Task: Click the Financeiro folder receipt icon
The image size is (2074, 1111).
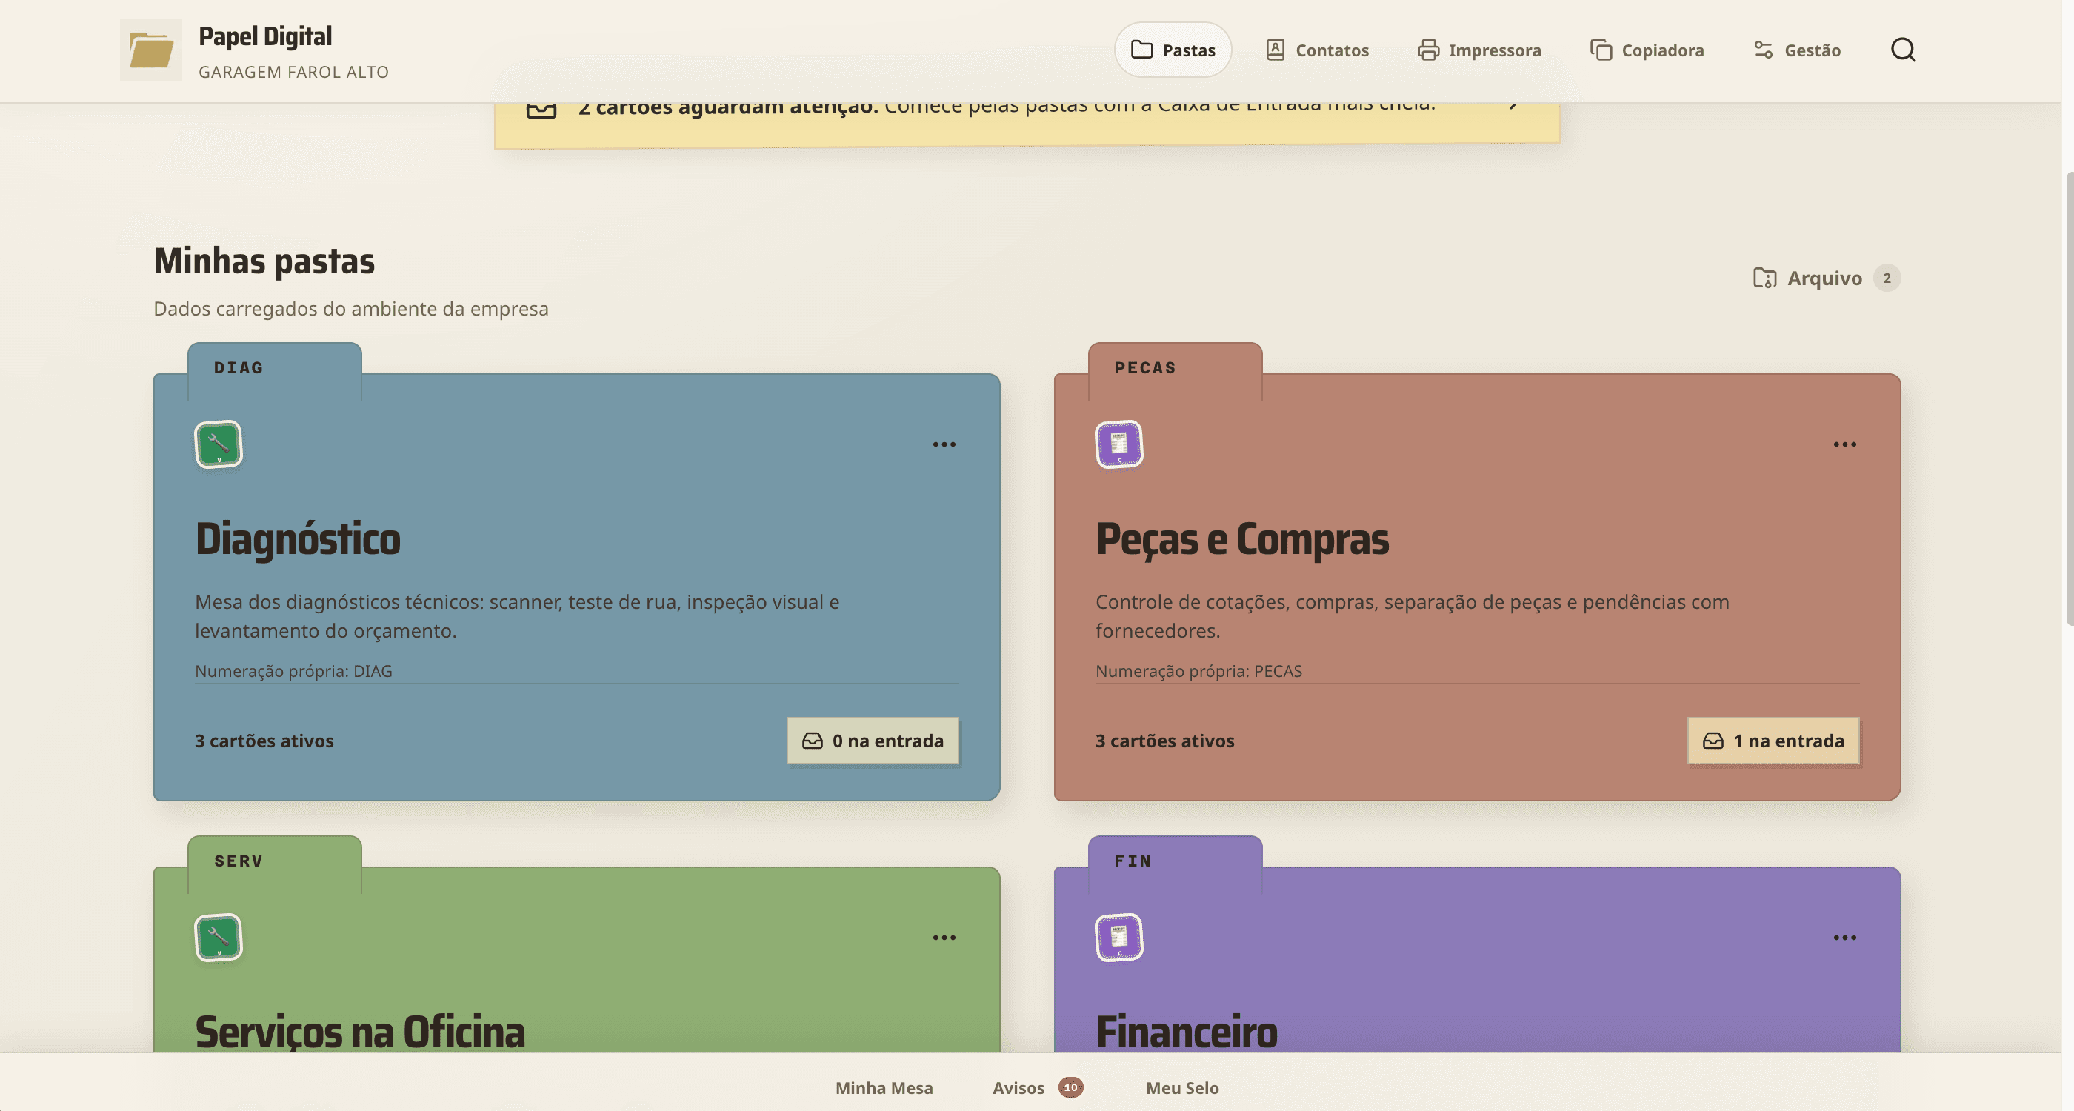Action: tap(1119, 937)
